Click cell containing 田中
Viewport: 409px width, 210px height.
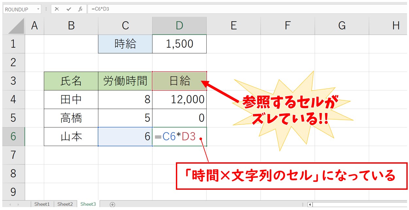pos(71,100)
